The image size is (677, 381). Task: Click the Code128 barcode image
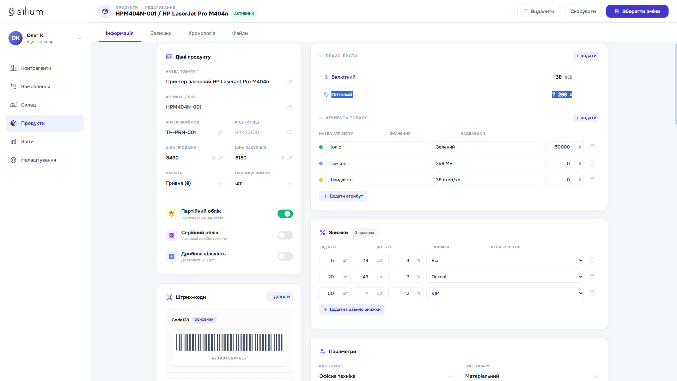[x=229, y=342]
